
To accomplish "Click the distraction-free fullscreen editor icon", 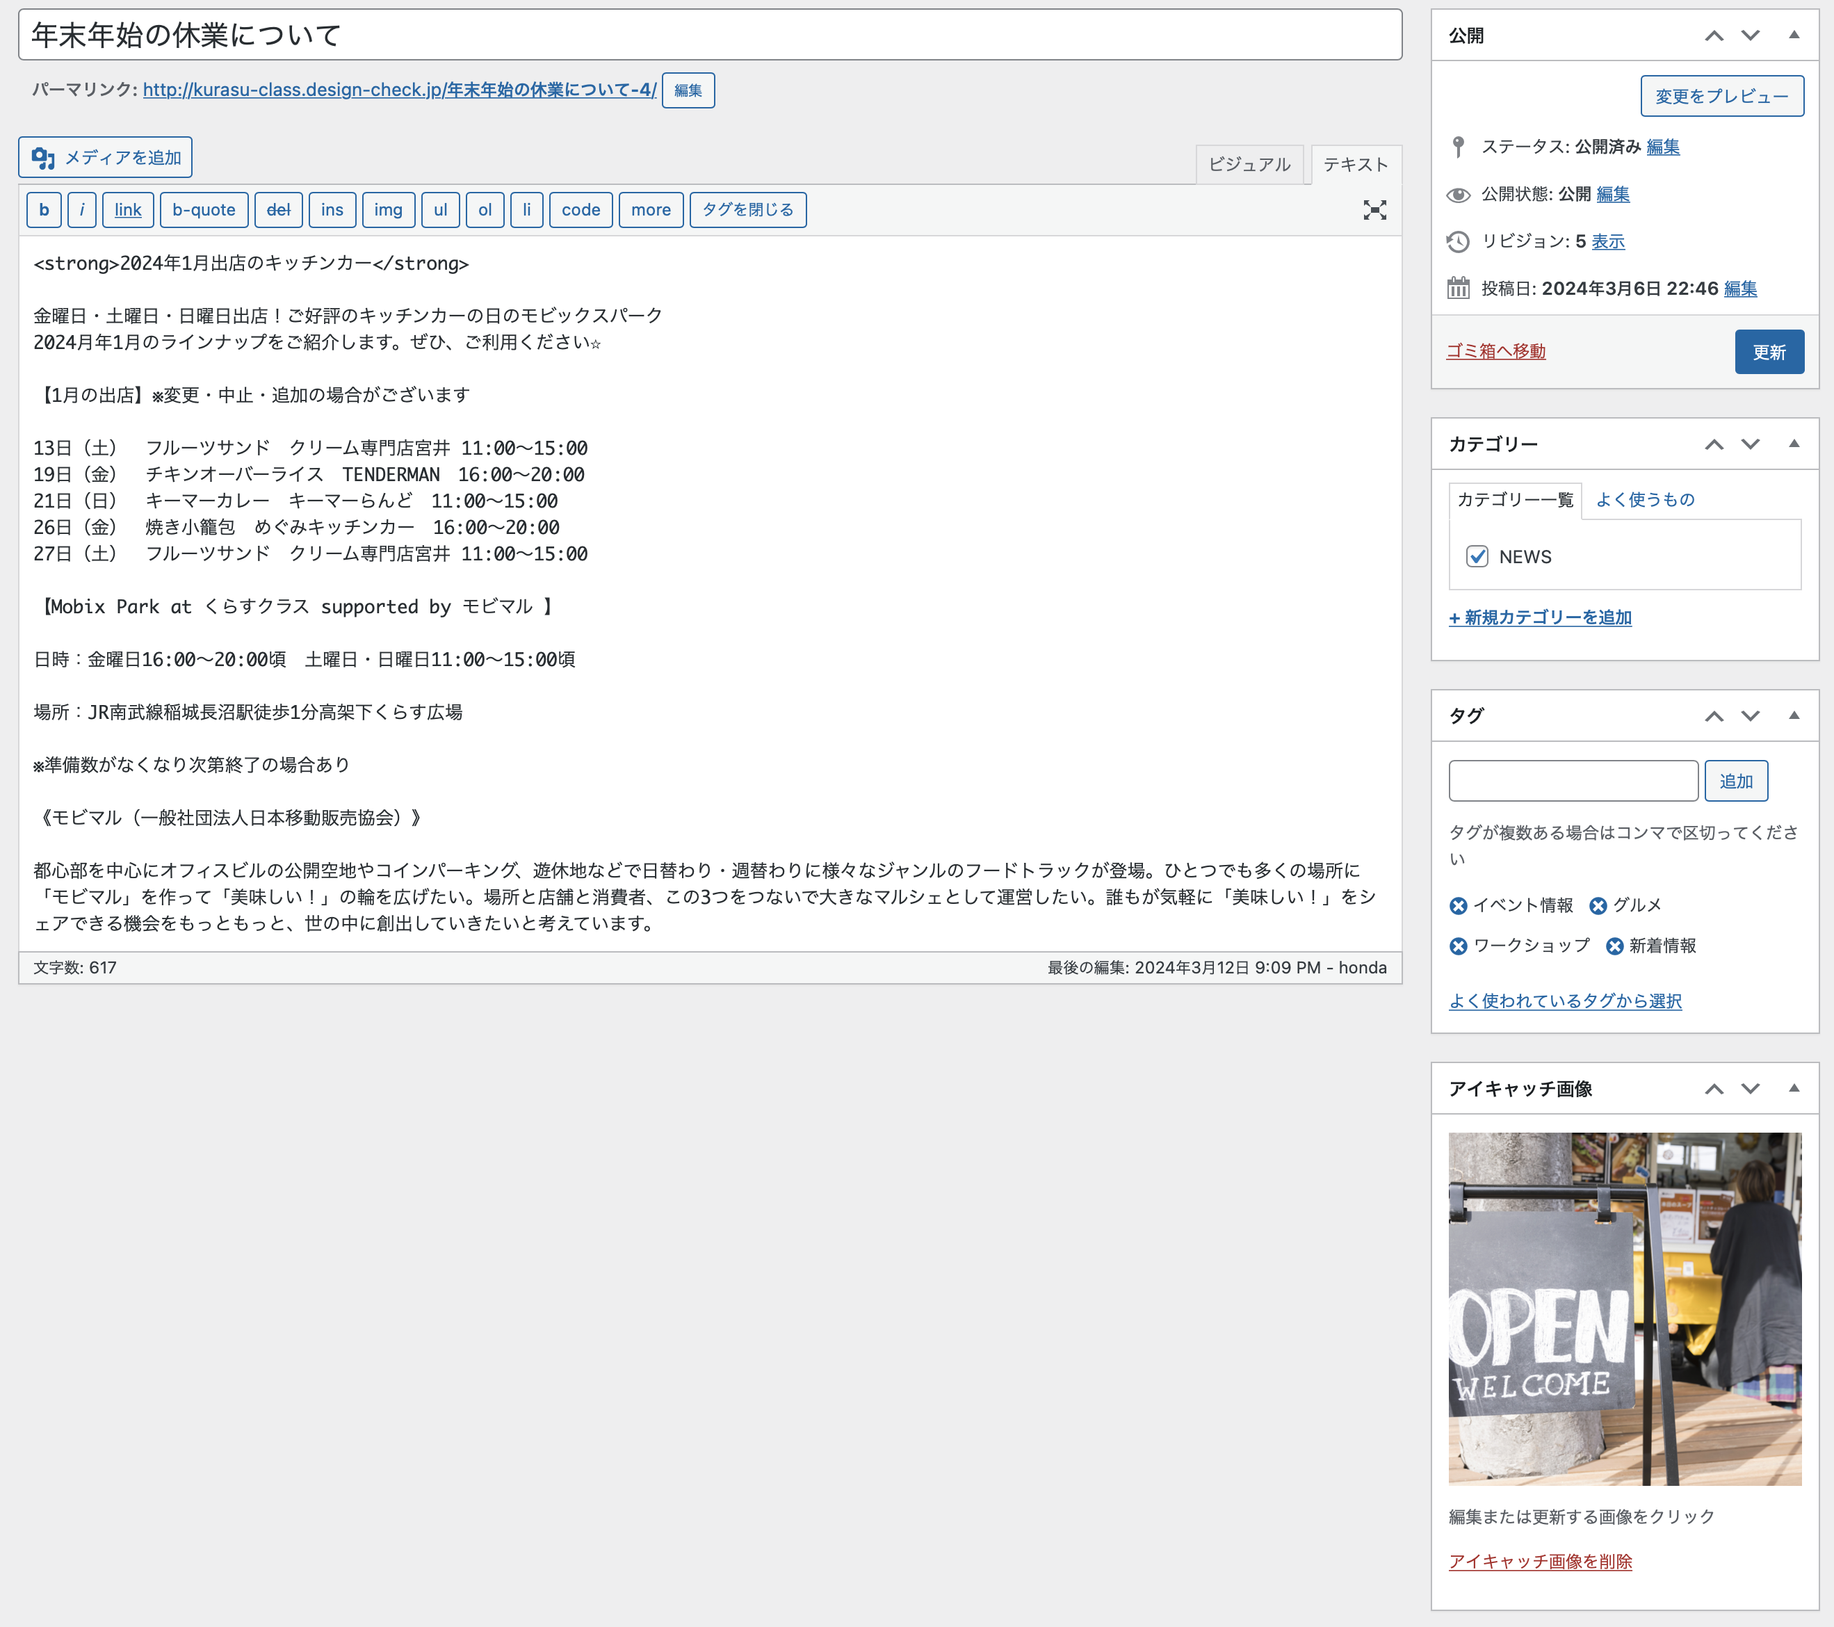I will point(1374,210).
